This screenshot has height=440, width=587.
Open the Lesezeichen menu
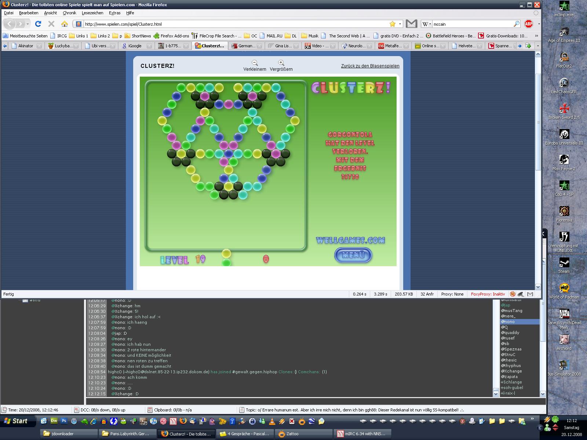(92, 13)
